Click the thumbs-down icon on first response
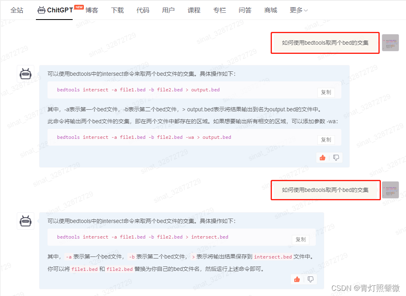This screenshot has width=406, height=296. (335, 158)
